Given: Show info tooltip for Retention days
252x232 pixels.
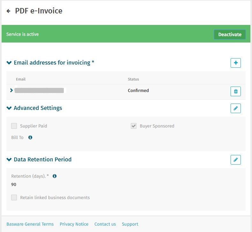Looking at the screenshot, I should click(55, 176).
